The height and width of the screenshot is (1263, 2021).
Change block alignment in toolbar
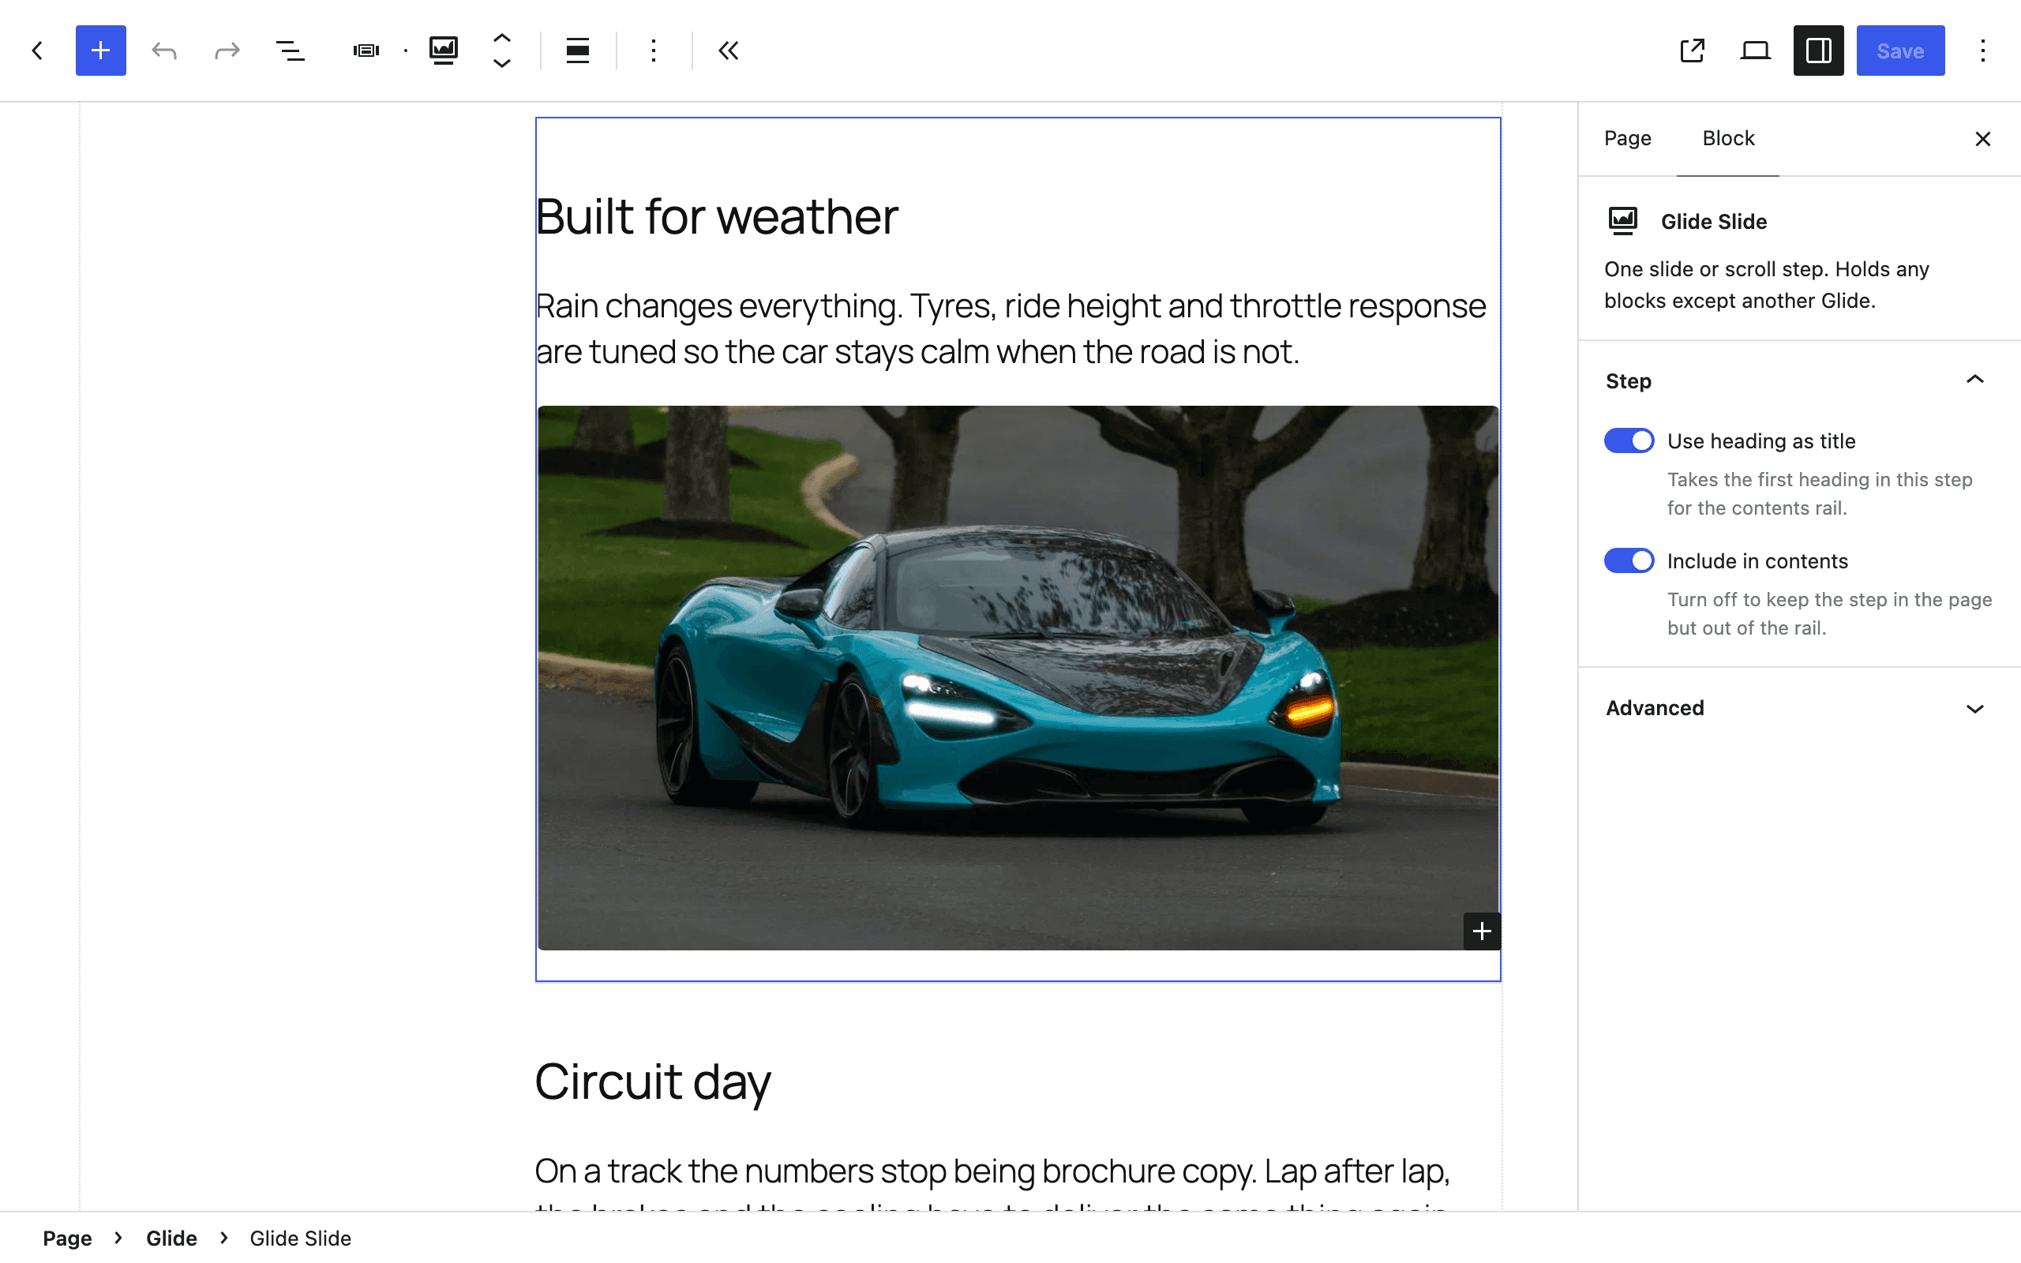[x=578, y=50]
